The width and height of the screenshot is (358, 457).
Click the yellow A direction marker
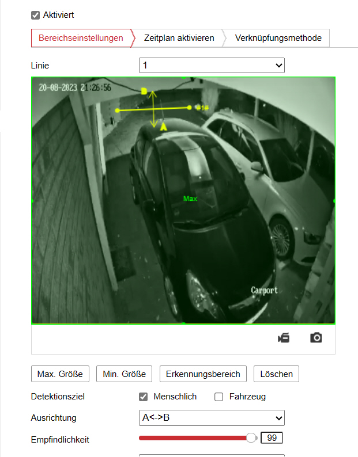[163, 127]
